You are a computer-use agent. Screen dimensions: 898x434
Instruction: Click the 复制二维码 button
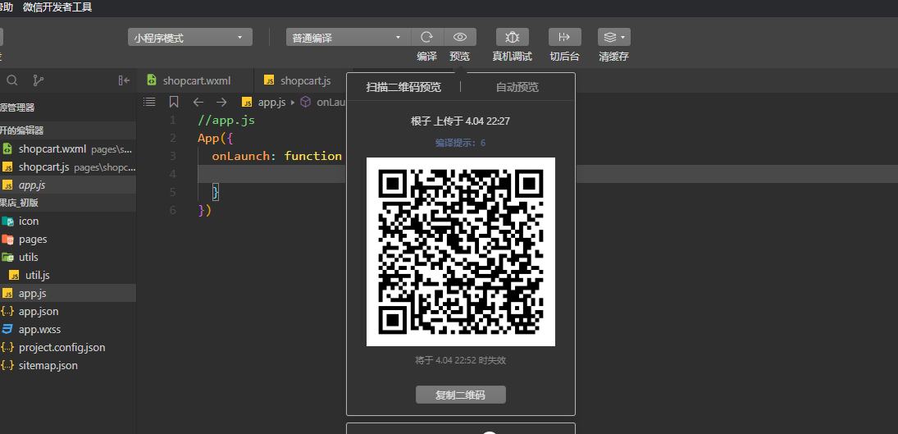tap(460, 395)
